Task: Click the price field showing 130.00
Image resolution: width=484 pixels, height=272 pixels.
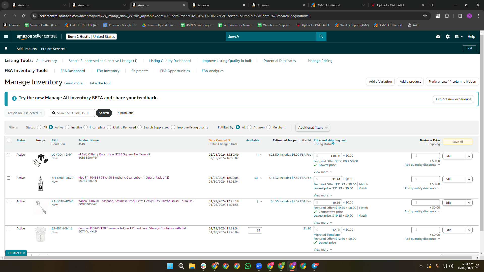Action: (x=328, y=156)
